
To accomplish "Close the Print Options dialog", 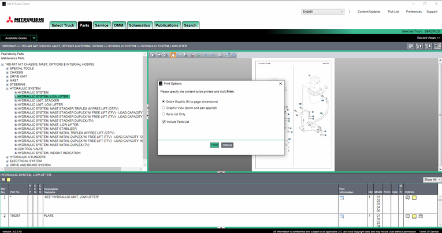I will [281, 84].
